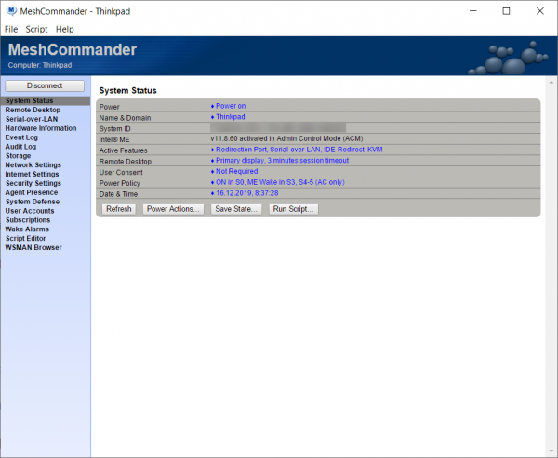Screen dimensions: 558x458
Task: Click the Power on status link
Action: click(230, 107)
